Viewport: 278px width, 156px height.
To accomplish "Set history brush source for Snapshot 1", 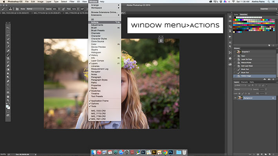I will click(x=235, y=52).
